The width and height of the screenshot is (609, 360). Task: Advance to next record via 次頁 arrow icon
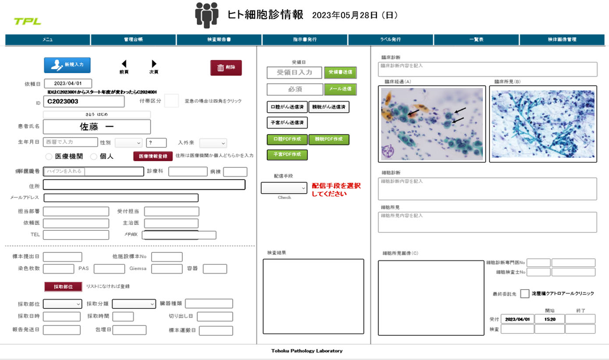pyautogui.click(x=153, y=65)
